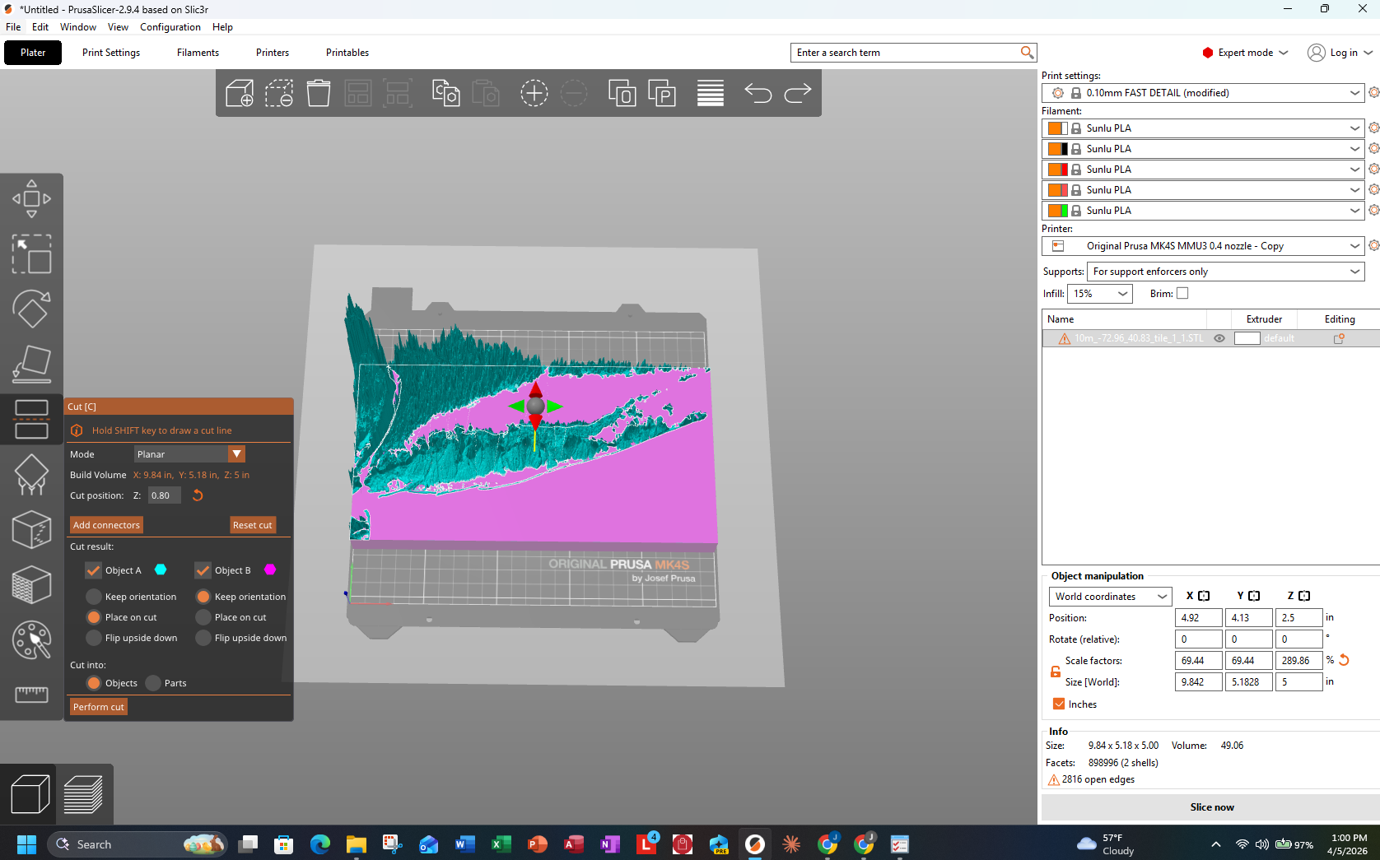Image resolution: width=1380 pixels, height=860 pixels.
Task: Click the Arrange objects toolbar icon
Action: pyautogui.click(x=358, y=93)
